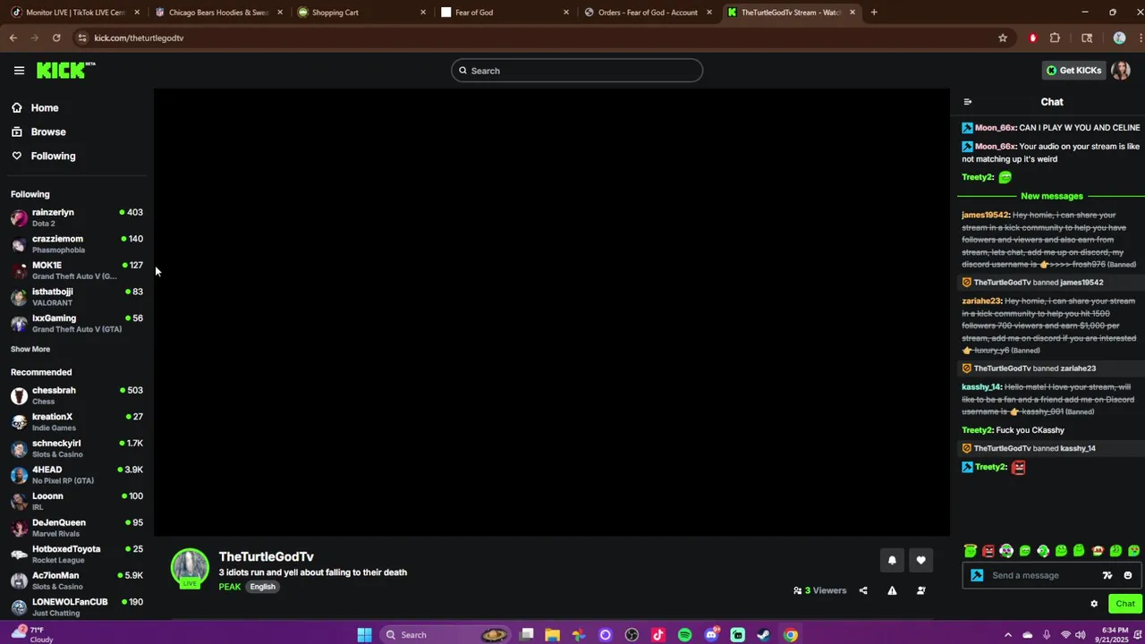Open DeJenQueen Marvel Rivals channel

coord(77,528)
